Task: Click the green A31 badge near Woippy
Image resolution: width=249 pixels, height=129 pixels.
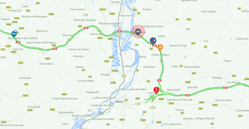Action: click(x=124, y=76)
